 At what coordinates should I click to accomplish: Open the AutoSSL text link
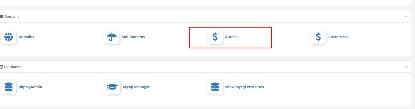point(232,37)
